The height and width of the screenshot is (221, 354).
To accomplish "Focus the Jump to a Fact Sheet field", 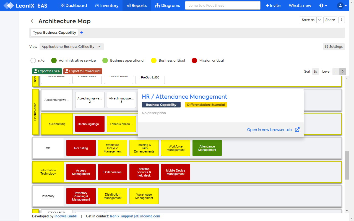I will point(223,6).
